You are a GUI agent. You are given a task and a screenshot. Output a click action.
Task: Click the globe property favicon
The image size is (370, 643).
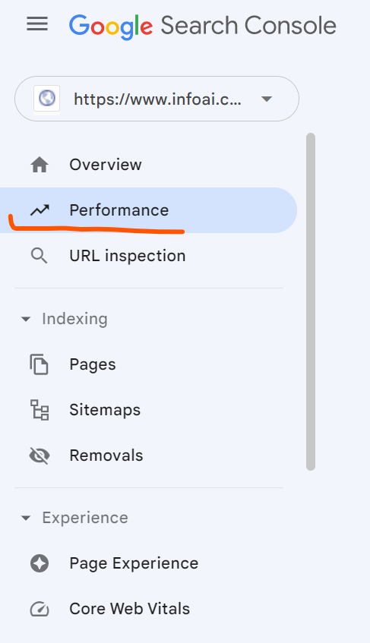pyautogui.click(x=47, y=99)
